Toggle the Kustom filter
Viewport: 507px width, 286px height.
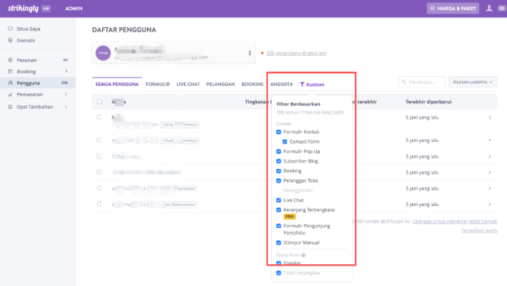(312, 85)
